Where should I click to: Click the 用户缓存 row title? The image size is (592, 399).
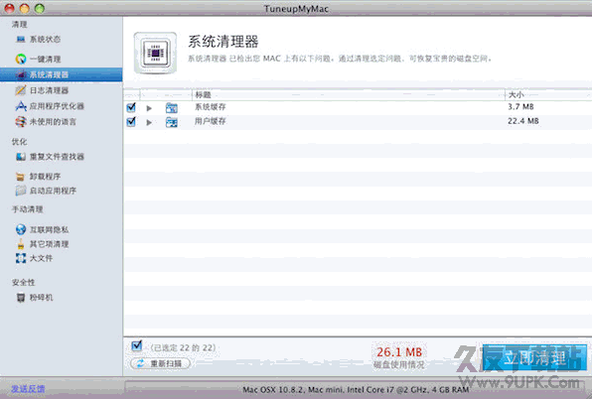(211, 121)
